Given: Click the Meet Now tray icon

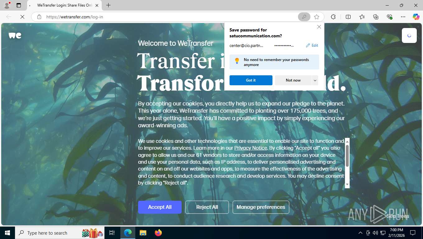Looking at the screenshot, I should pyautogui.click(x=368, y=233).
